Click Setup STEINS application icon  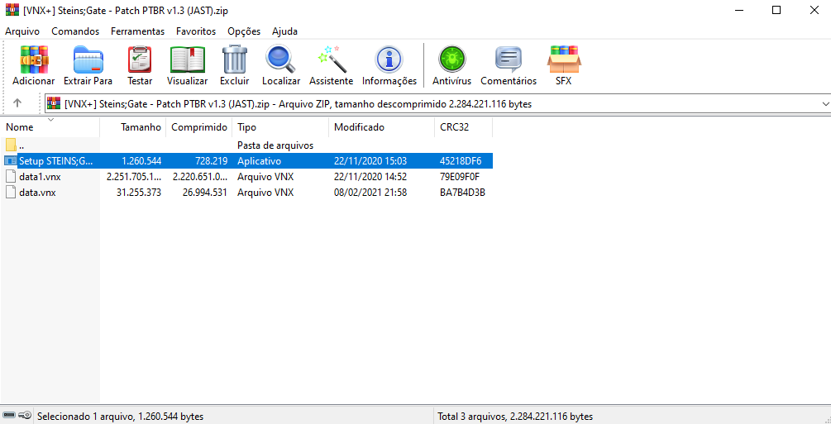11,160
